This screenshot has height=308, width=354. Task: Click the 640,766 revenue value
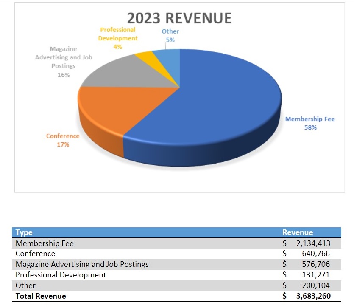coord(316,254)
